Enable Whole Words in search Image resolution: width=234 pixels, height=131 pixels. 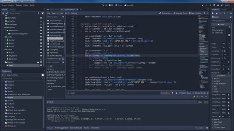tap(199, 93)
